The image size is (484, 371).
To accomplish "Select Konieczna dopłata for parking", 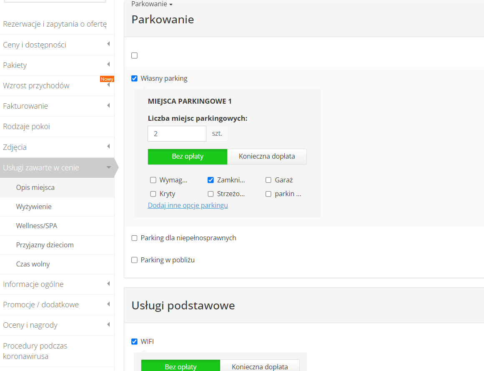I will click(267, 156).
